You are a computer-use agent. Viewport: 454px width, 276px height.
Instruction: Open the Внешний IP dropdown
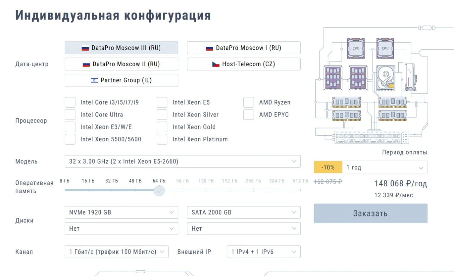pos(264,252)
